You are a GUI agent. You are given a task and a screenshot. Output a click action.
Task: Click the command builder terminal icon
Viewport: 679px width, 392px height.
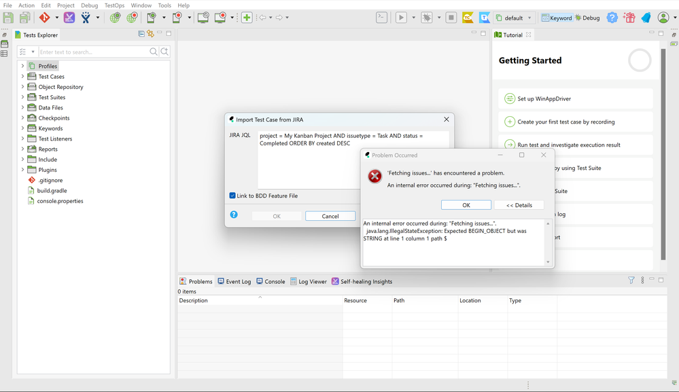pyautogui.click(x=381, y=18)
